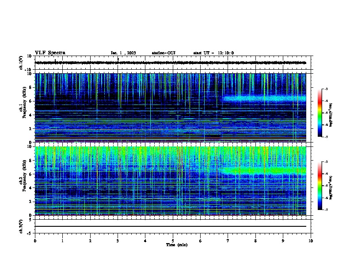Image resolution: width=350 pixels, height=270 pixels.
Task: Select the date text 'Jan. 1 , 2023'
Action: 123,53
